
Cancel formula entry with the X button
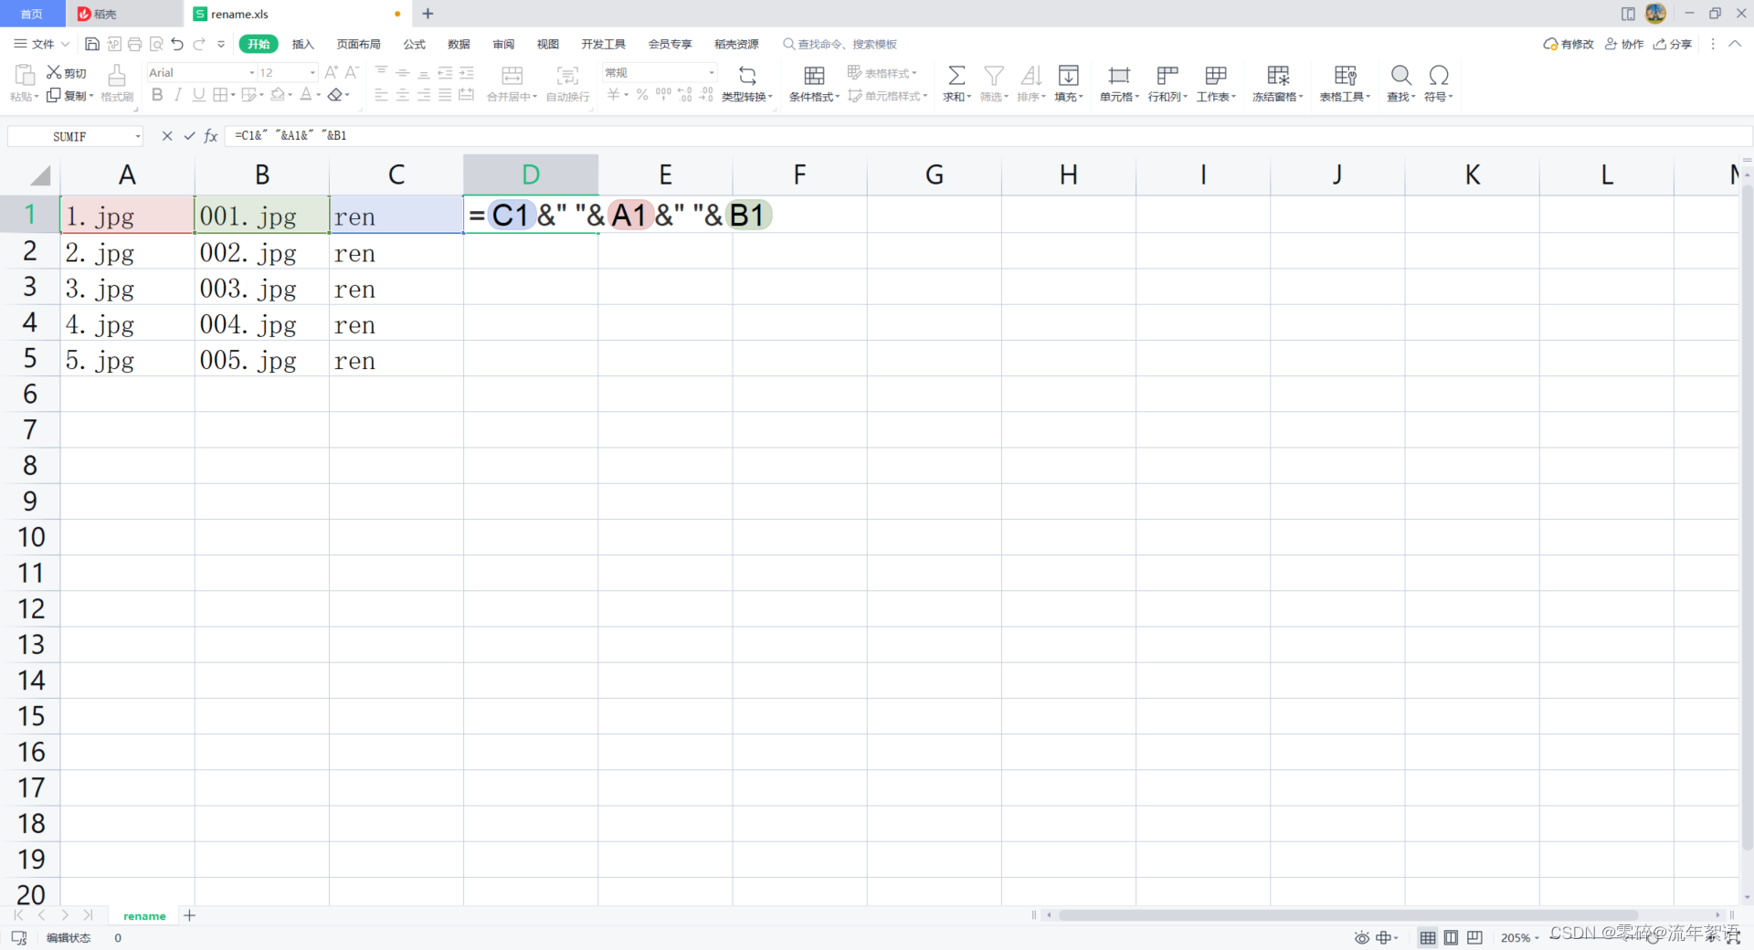click(166, 135)
